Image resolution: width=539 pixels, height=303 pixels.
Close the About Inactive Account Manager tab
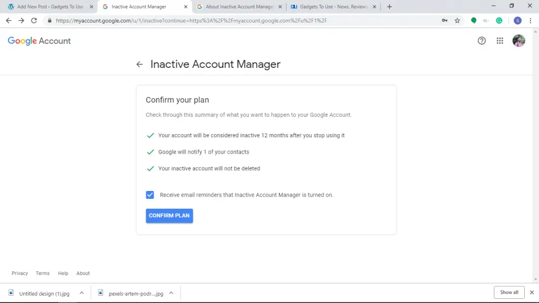coord(280,6)
